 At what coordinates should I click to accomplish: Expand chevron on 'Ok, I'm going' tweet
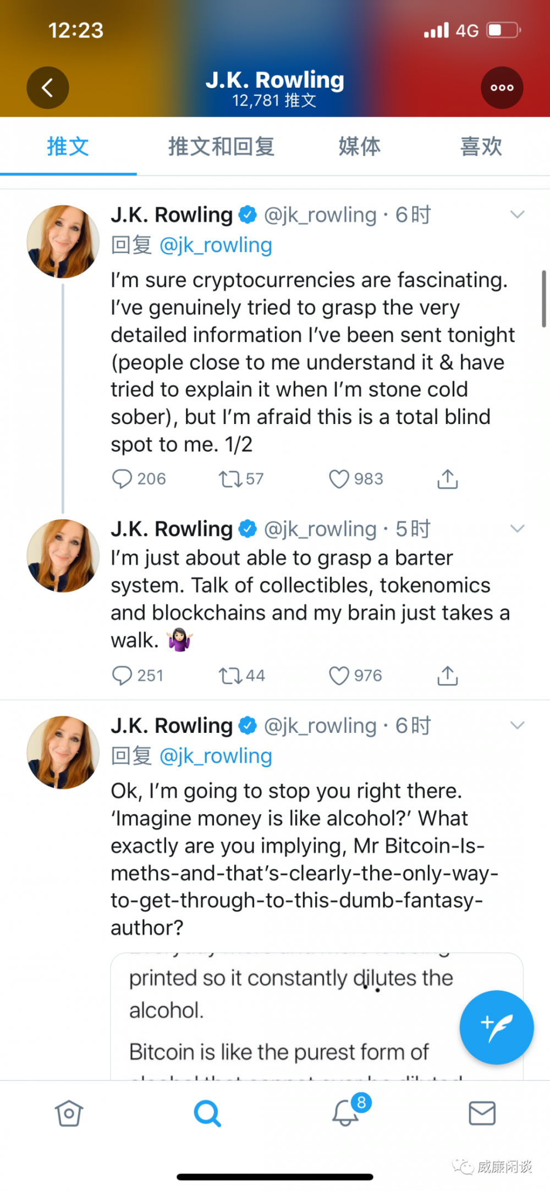click(517, 726)
